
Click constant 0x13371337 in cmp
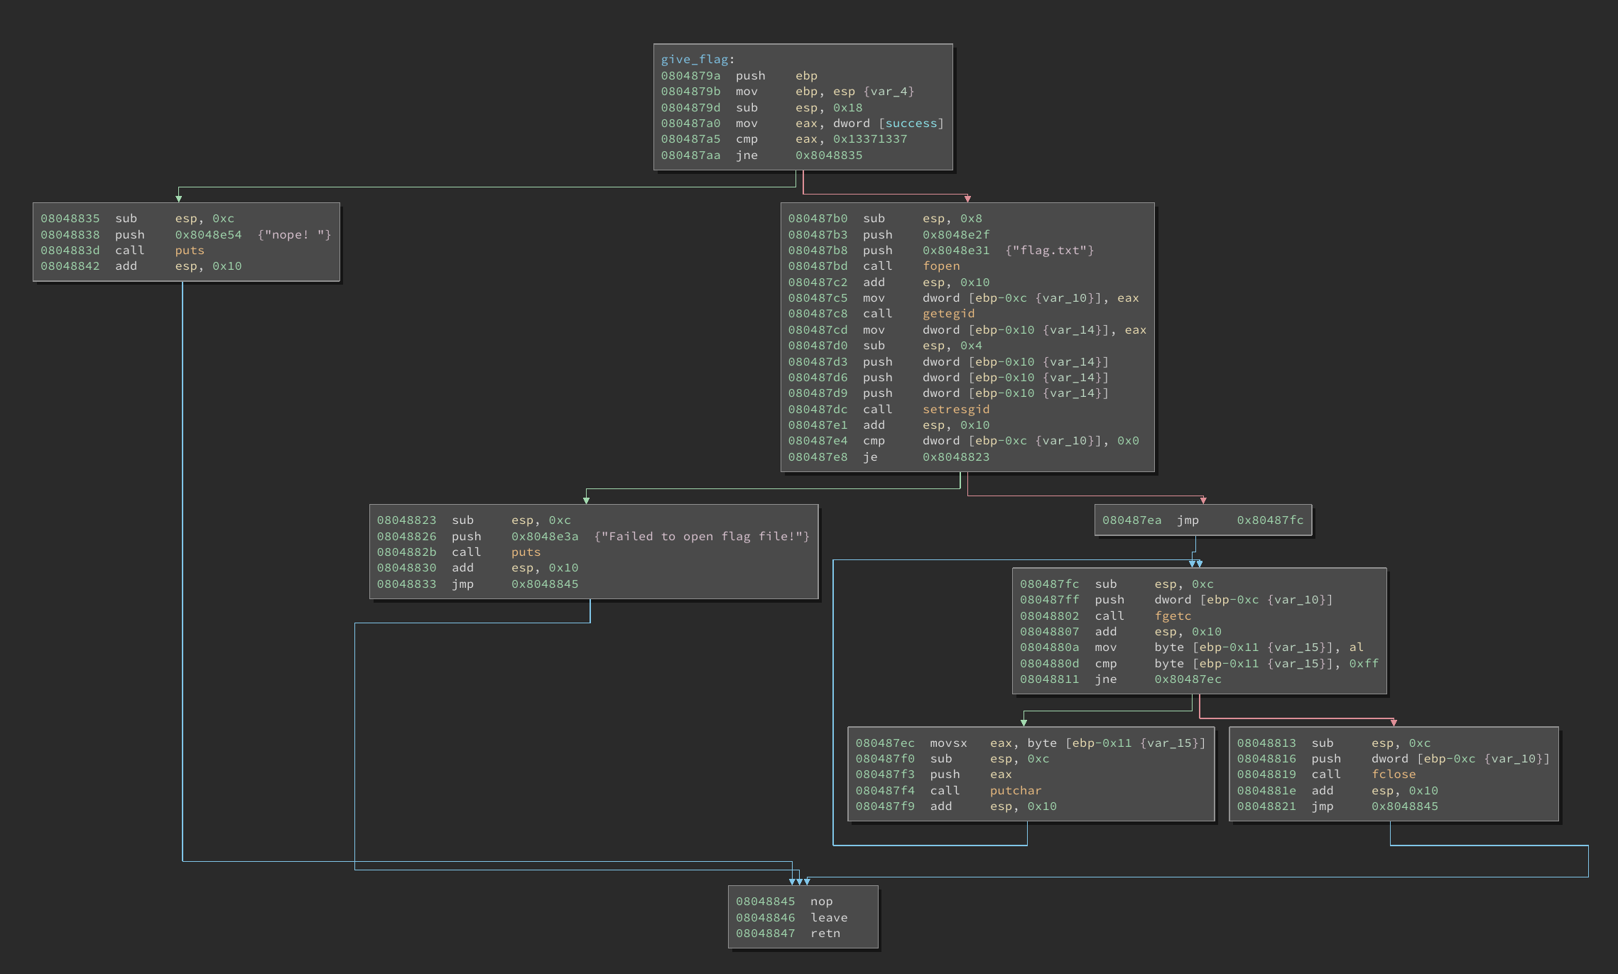869,139
